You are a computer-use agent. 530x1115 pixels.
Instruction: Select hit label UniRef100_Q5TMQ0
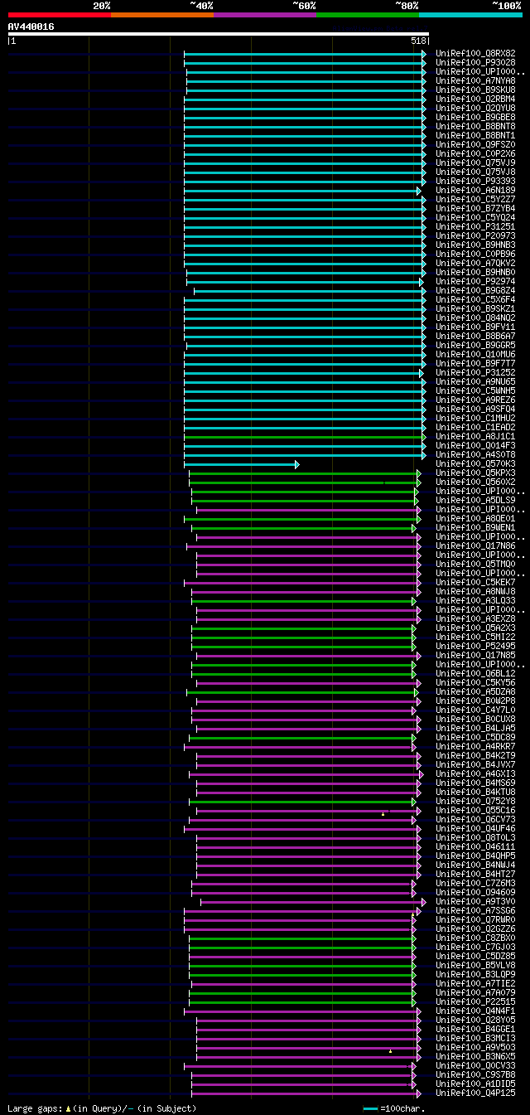(475, 564)
